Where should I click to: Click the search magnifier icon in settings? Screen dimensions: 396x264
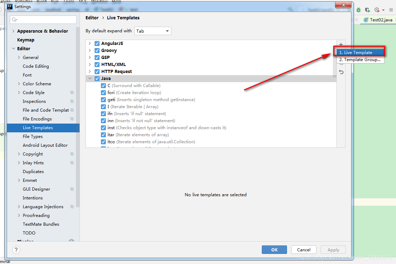(14, 20)
